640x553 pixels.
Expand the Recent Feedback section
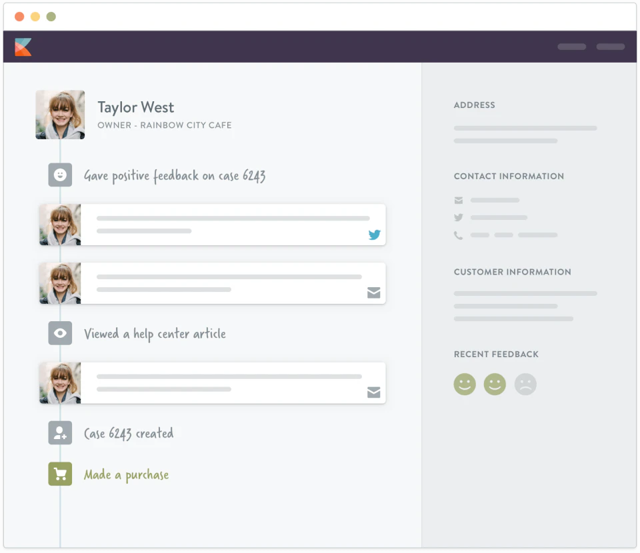click(496, 354)
